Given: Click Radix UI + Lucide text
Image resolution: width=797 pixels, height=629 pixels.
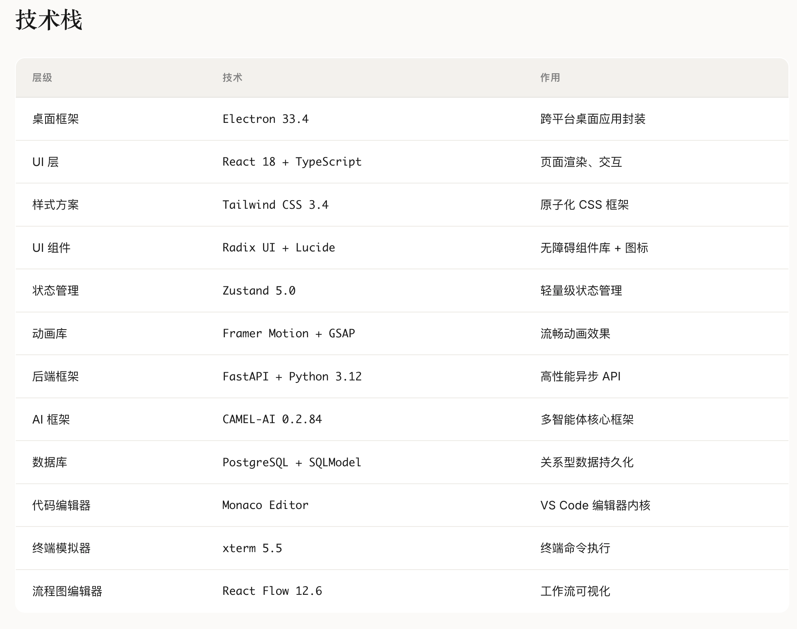Looking at the screenshot, I should click(279, 248).
